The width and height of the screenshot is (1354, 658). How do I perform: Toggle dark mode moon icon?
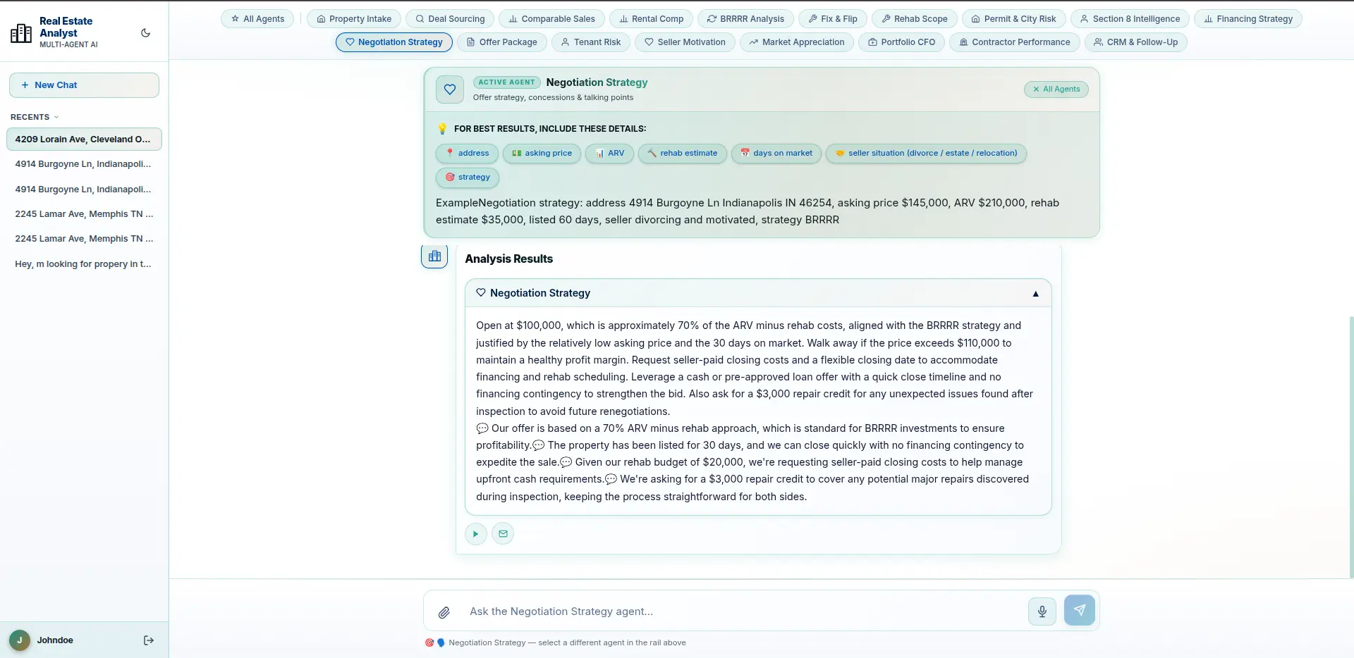145,33
